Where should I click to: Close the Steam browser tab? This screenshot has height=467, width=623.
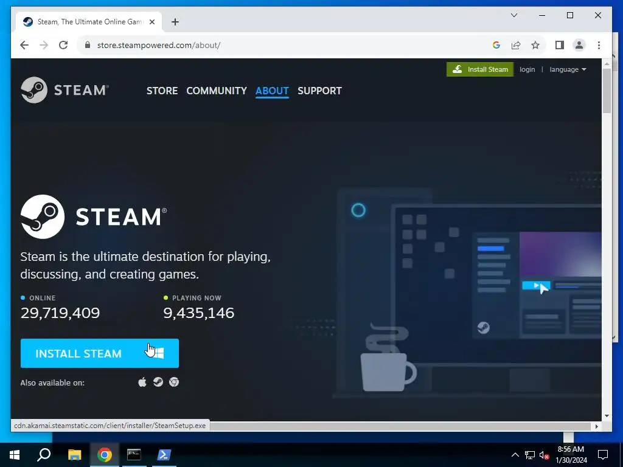151,22
